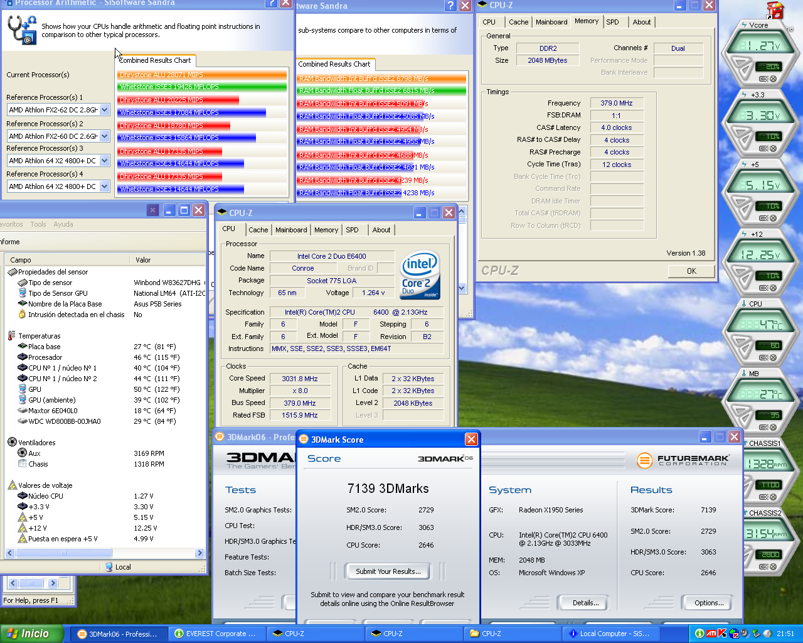Click the help question mark in Processor Arithmetic title bar

(x=270, y=3)
